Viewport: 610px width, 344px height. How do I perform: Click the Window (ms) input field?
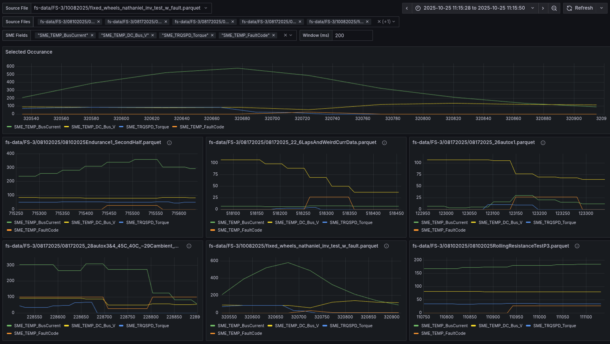tap(352, 35)
